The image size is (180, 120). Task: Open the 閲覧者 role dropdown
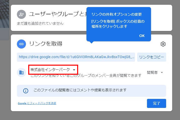pyautogui.click(x=155, y=72)
